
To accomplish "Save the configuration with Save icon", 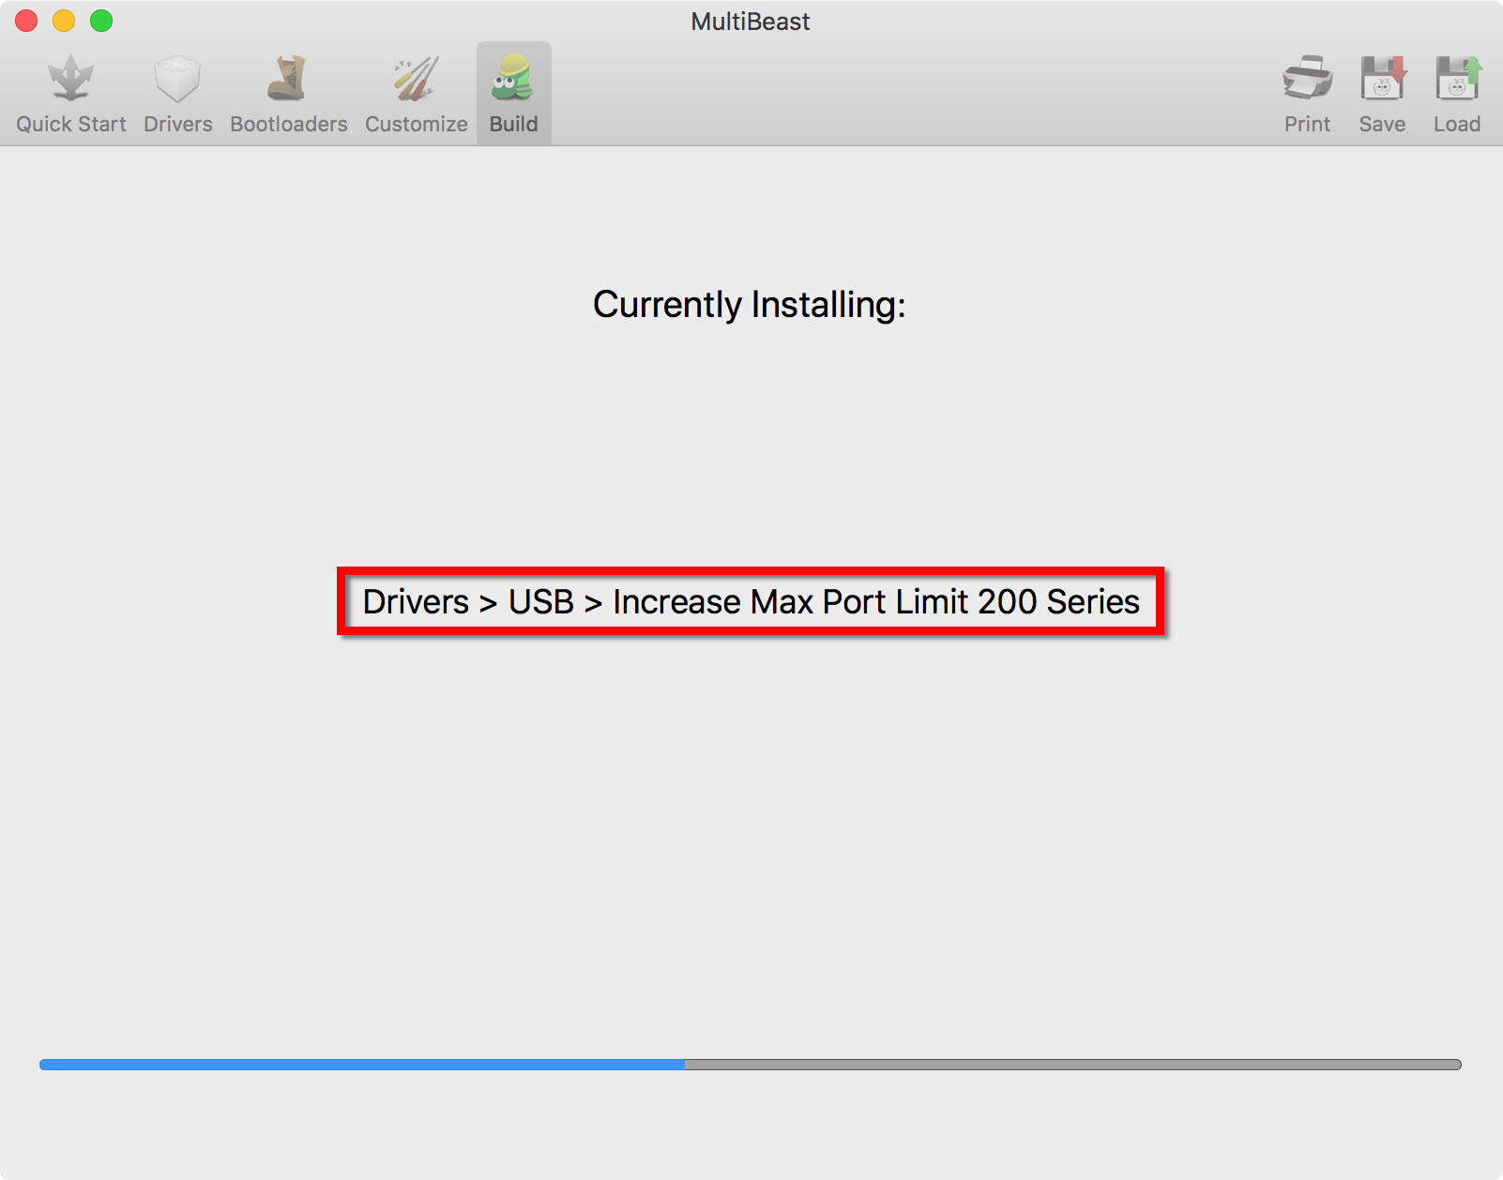I will (1382, 94).
